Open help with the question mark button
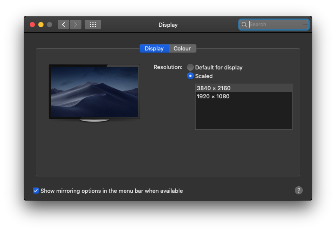 pos(299,190)
